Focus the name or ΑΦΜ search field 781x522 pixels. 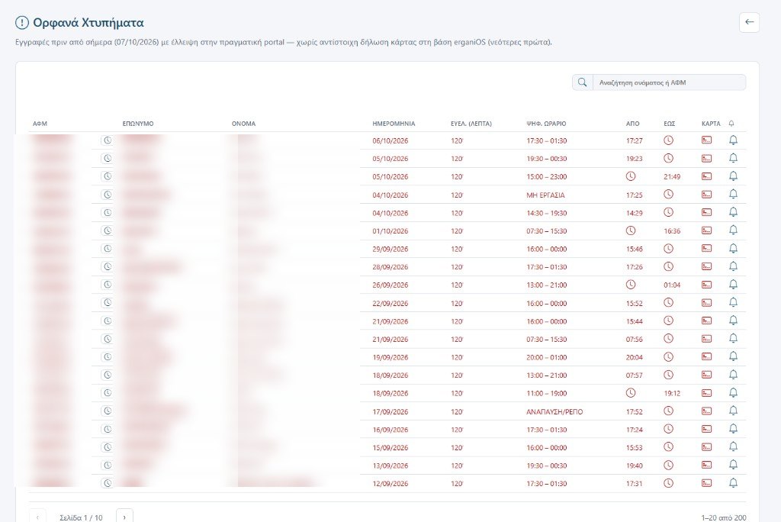(x=670, y=82)
